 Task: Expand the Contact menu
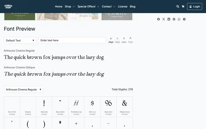pyautogui.click(x=108, y=6)
